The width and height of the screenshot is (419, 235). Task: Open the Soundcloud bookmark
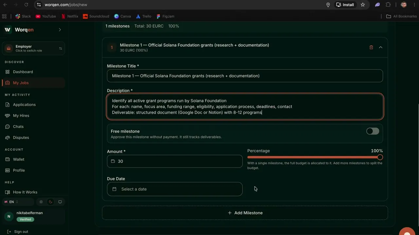click(x=96, y=16)
